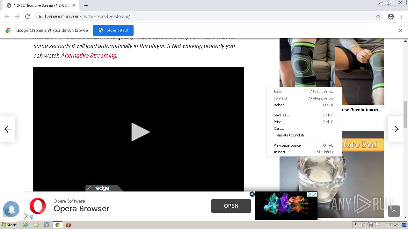Click the notification bell icon
Screen dimensions: 408x229
(x=11, y=209)
